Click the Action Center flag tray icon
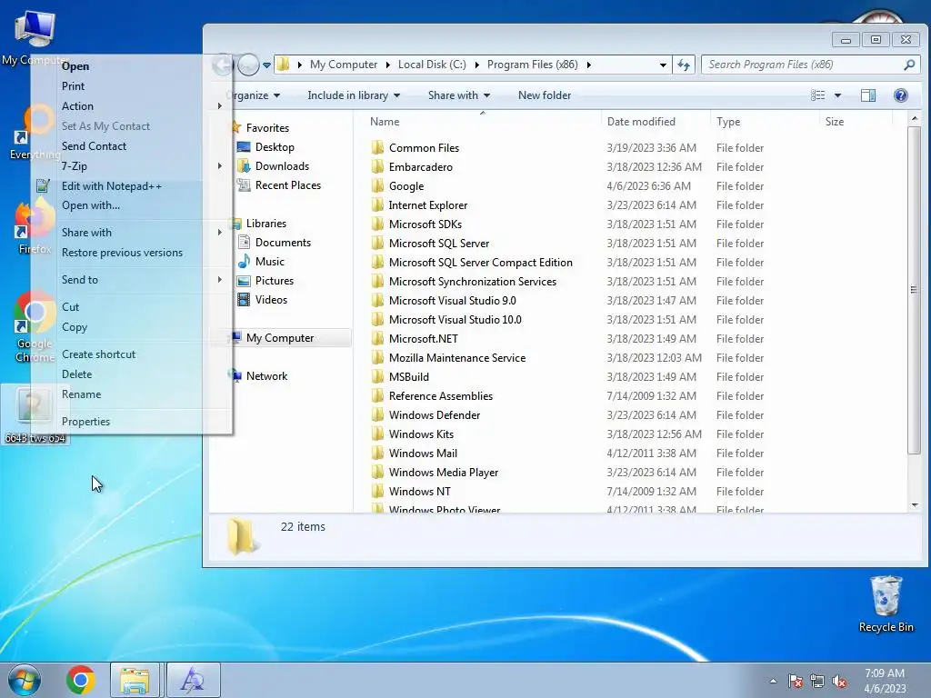Screen dimensions: 931x698 pos(796,681)
